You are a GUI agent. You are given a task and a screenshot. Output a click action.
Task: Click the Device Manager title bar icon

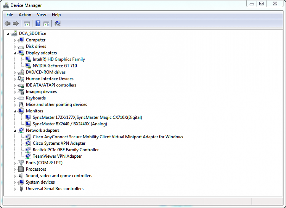point(6,5)
